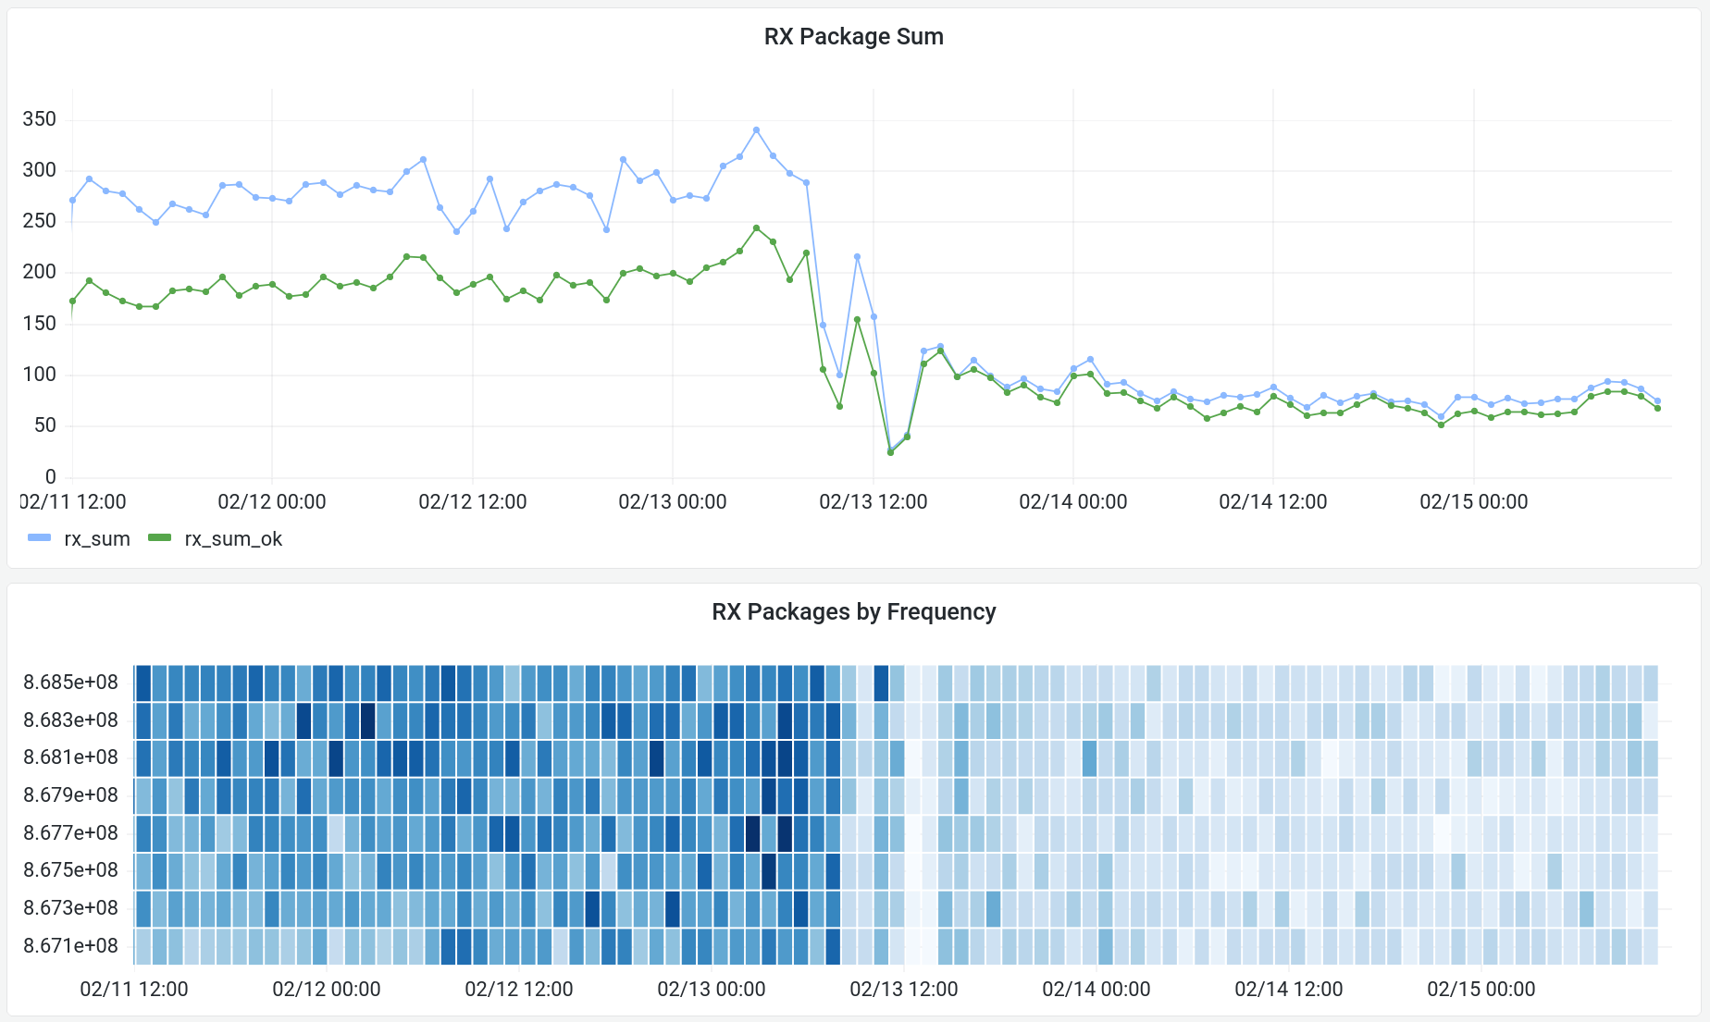Click the last heatmap cell in 8.671e+08 row
1710x1022 pixels.
coord(1650,946)
